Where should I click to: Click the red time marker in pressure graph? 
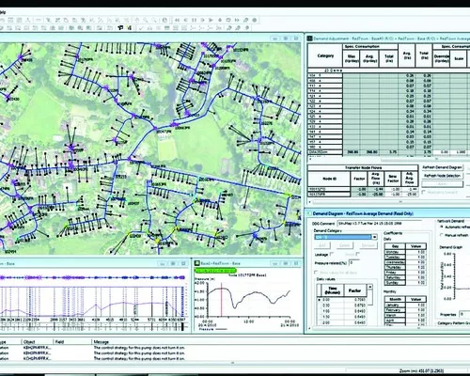(x=222, y=300)
